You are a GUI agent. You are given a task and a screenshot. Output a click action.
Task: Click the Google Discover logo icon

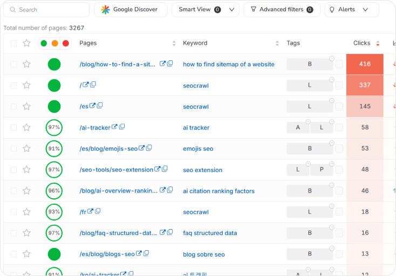[105, 10]
